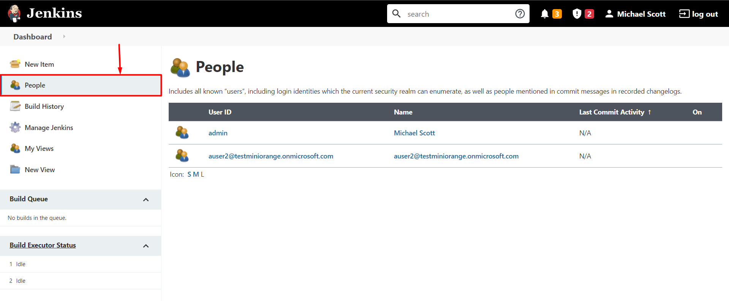Expand the Dashboard breadcrumb arrow
Image resolution: width=729 pixels, height=301 pixels.
click(x=64, y=36)
